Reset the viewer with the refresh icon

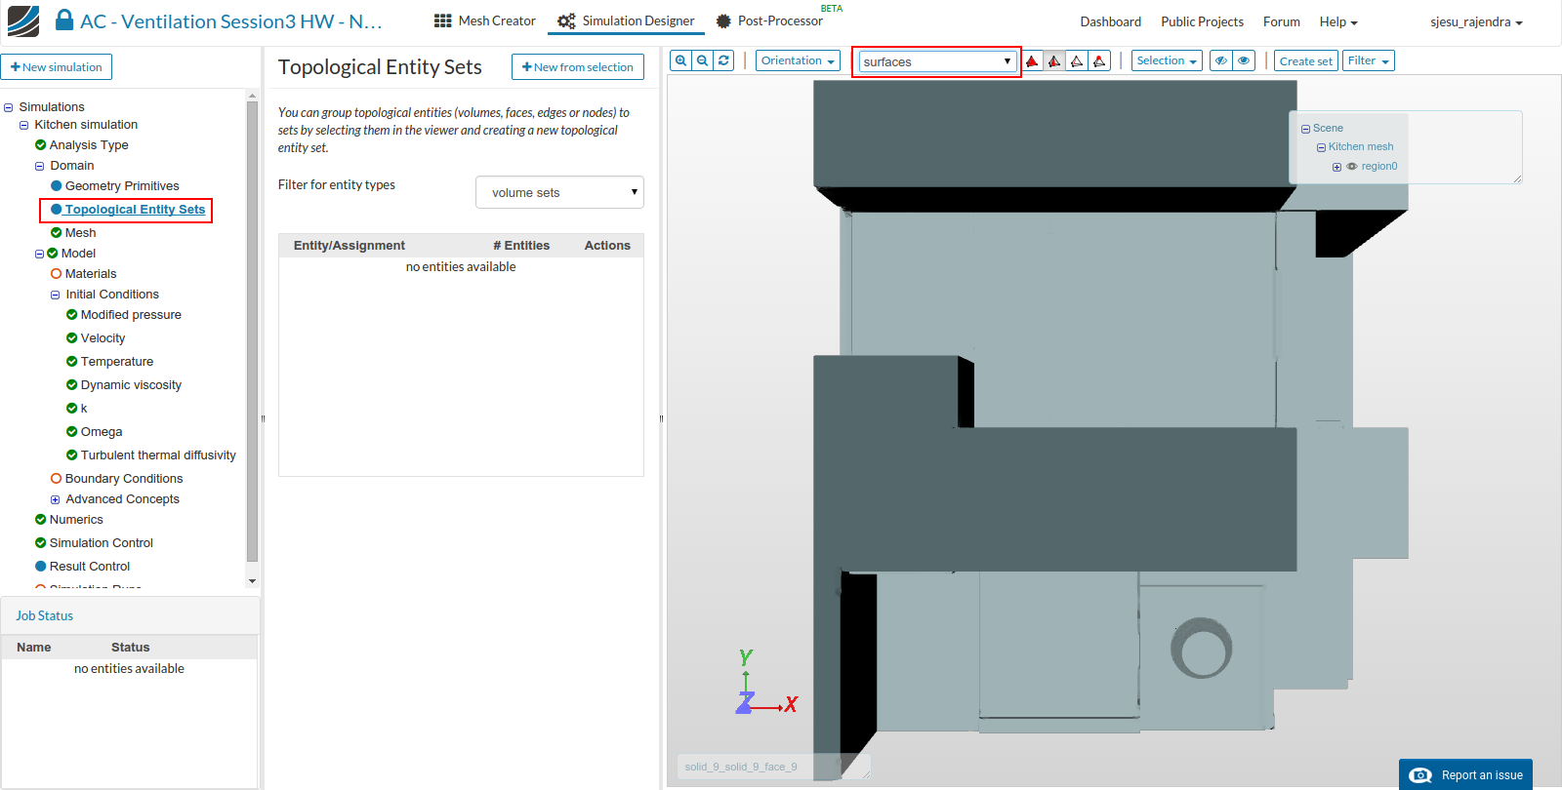723,60
